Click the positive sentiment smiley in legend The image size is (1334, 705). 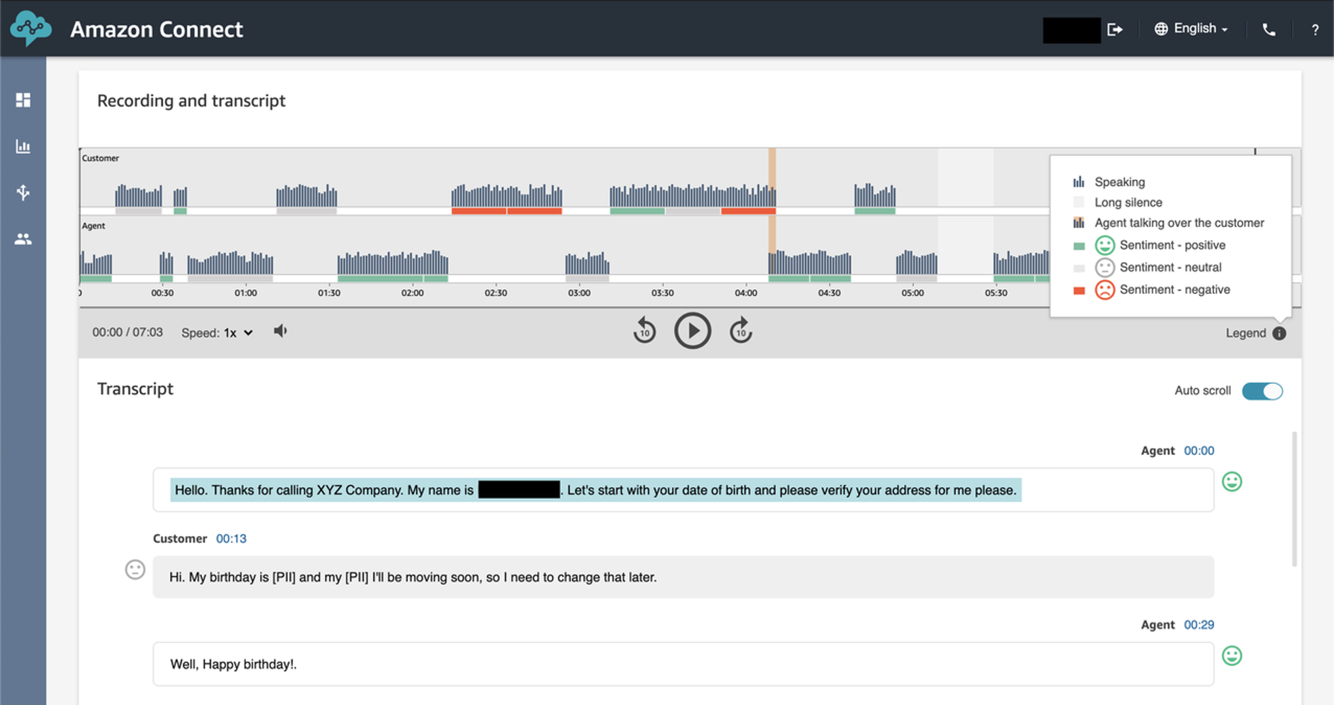pyautogui.click(x=1105, y=245)
